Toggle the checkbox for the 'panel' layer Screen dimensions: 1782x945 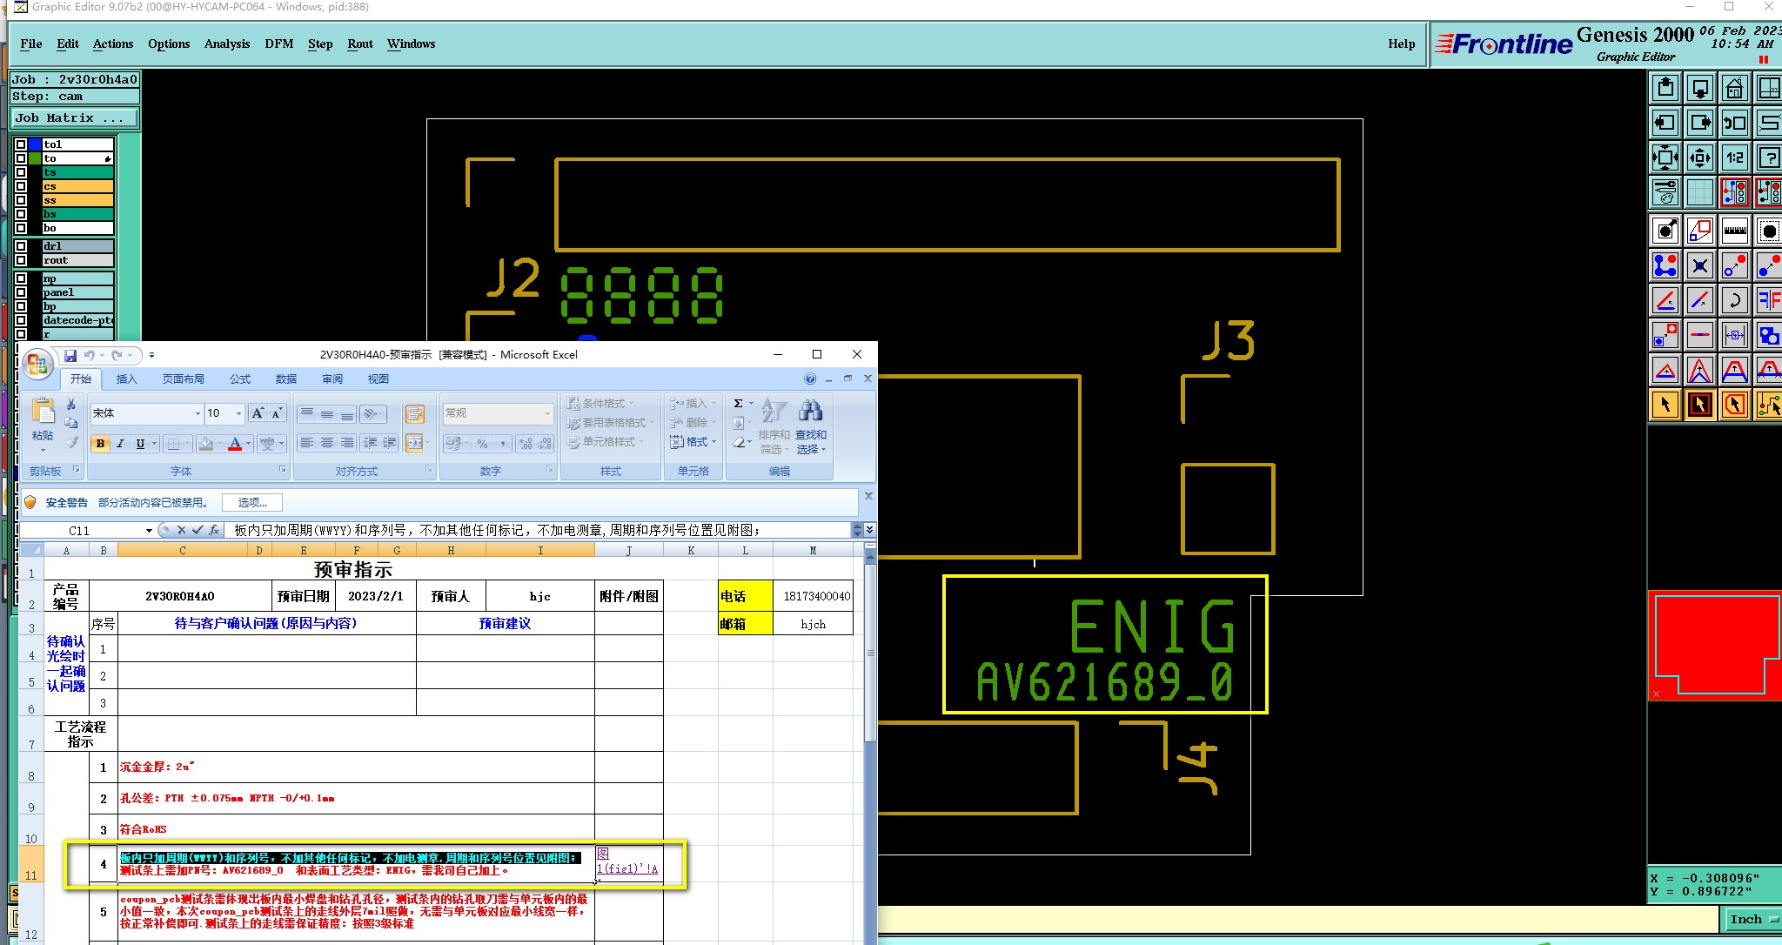(21, 292)
